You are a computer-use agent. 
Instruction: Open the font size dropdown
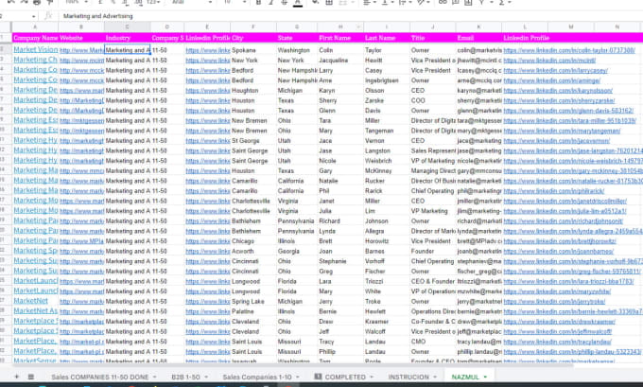[235, 2]
